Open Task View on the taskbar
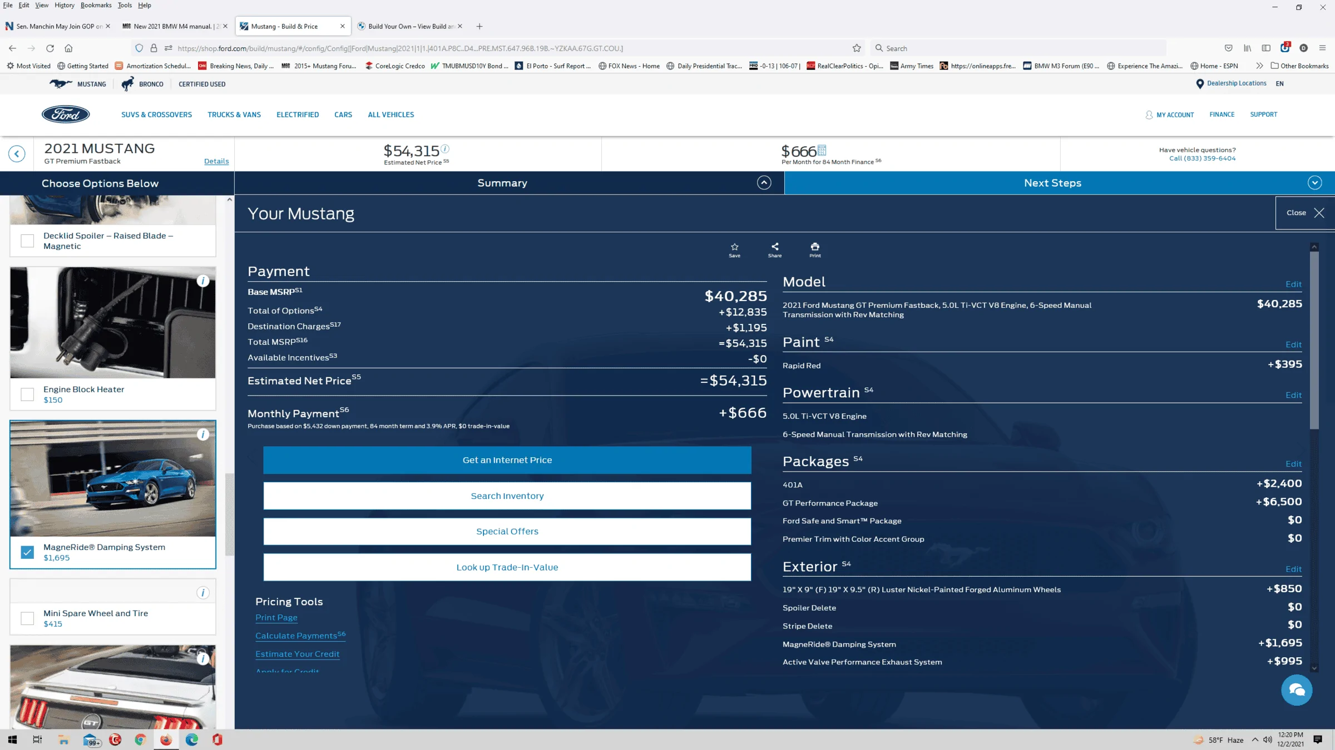 click(37, 739)
